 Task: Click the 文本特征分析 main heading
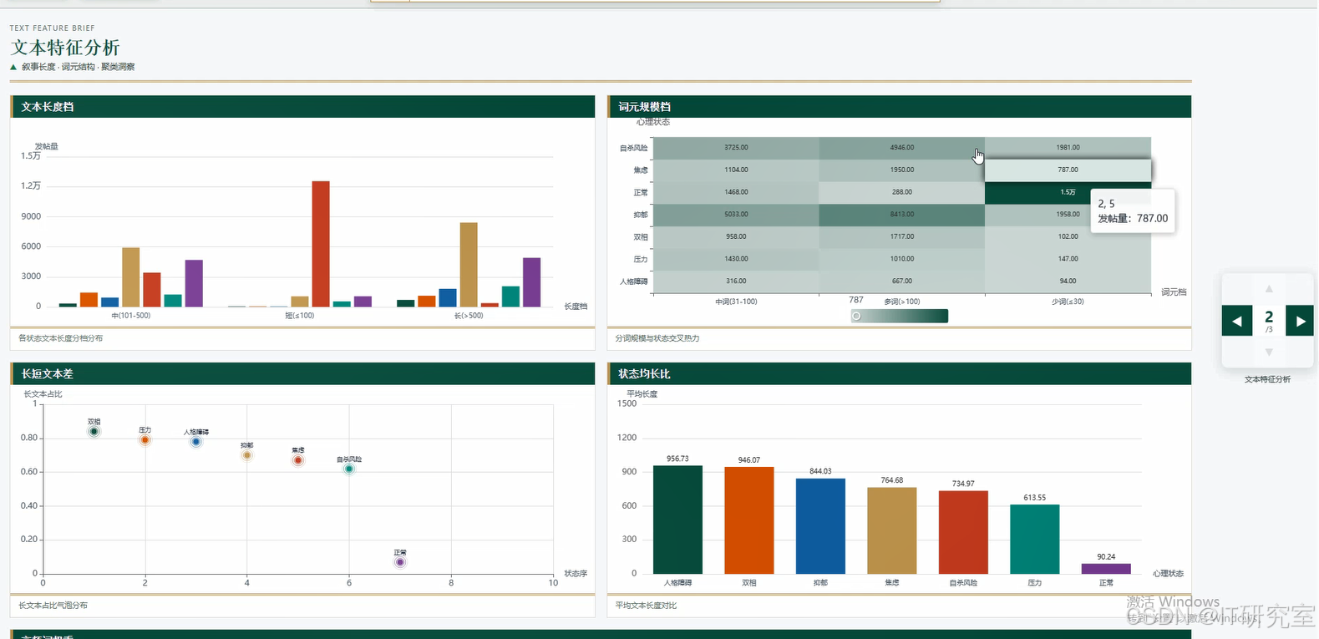(65, 48)
